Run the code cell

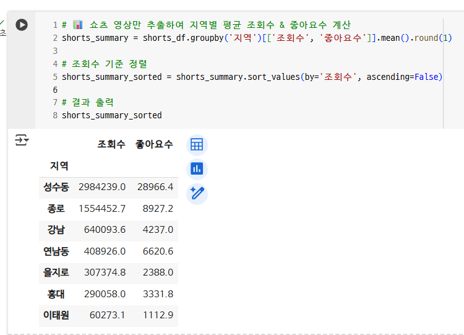click(x=22, y=25)
